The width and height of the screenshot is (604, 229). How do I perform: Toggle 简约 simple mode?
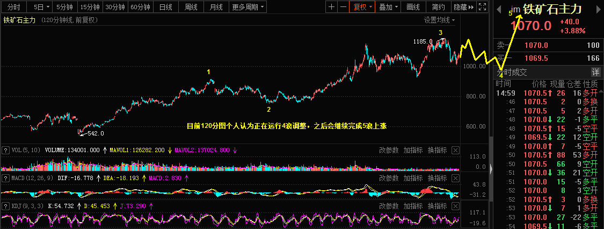(x=438, y=7)
